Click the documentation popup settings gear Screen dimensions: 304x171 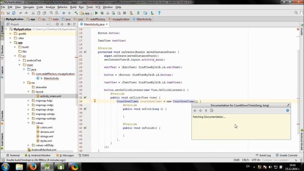pyautogui.click(x=287, y=111)
